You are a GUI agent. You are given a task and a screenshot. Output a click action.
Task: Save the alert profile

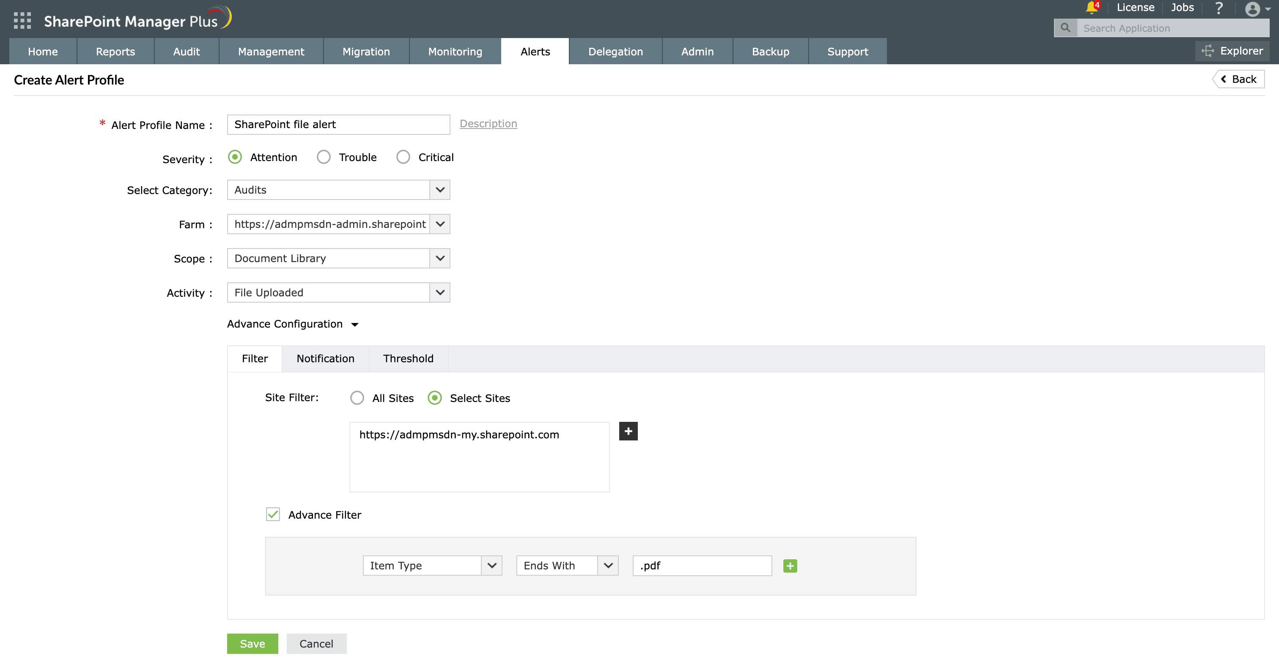click(x=252, y=644)
